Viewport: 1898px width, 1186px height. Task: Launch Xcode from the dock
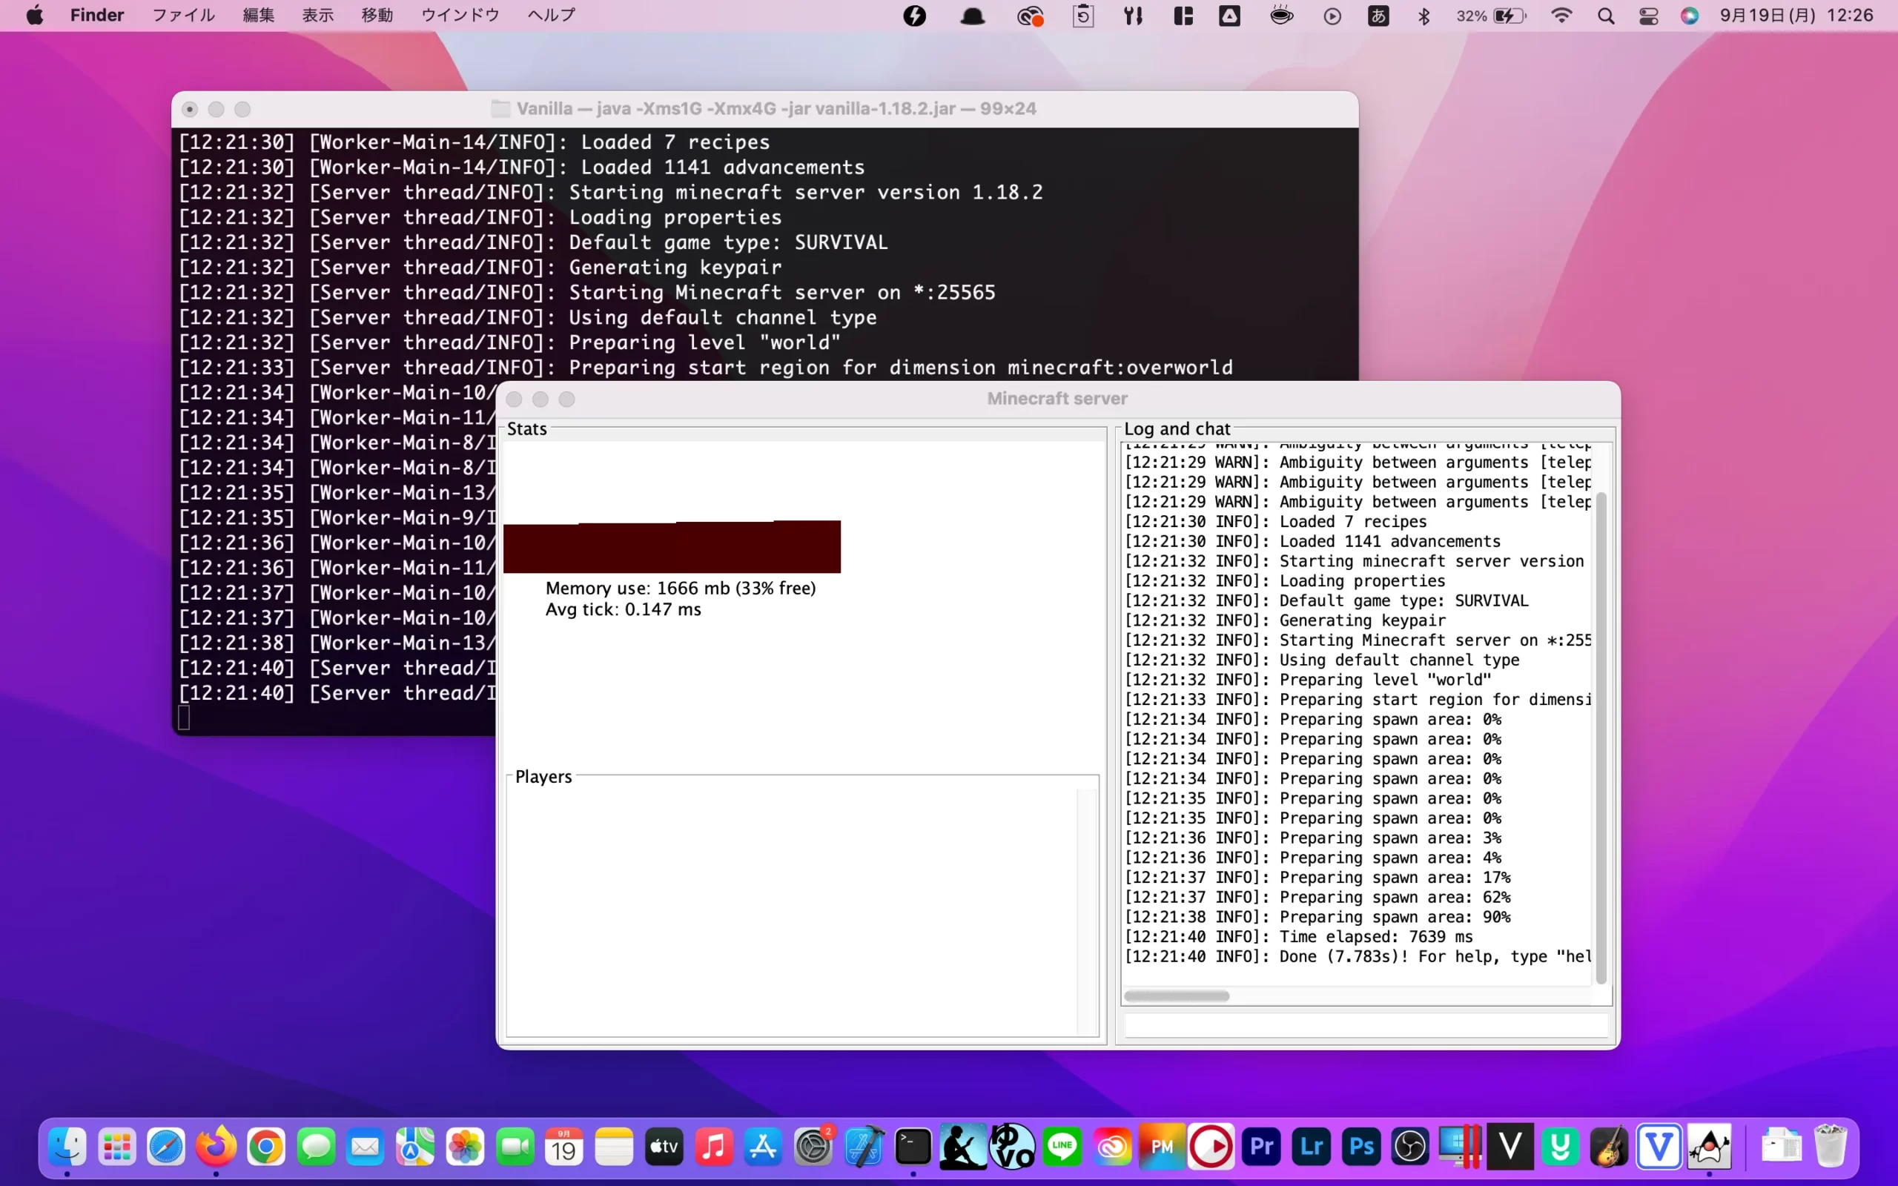(x=863, y=1147)
